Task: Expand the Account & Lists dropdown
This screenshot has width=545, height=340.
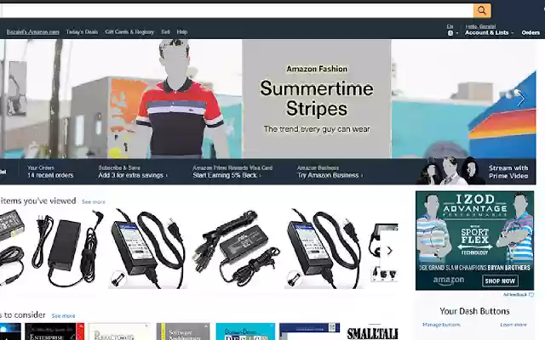Action: coord(489,31)
